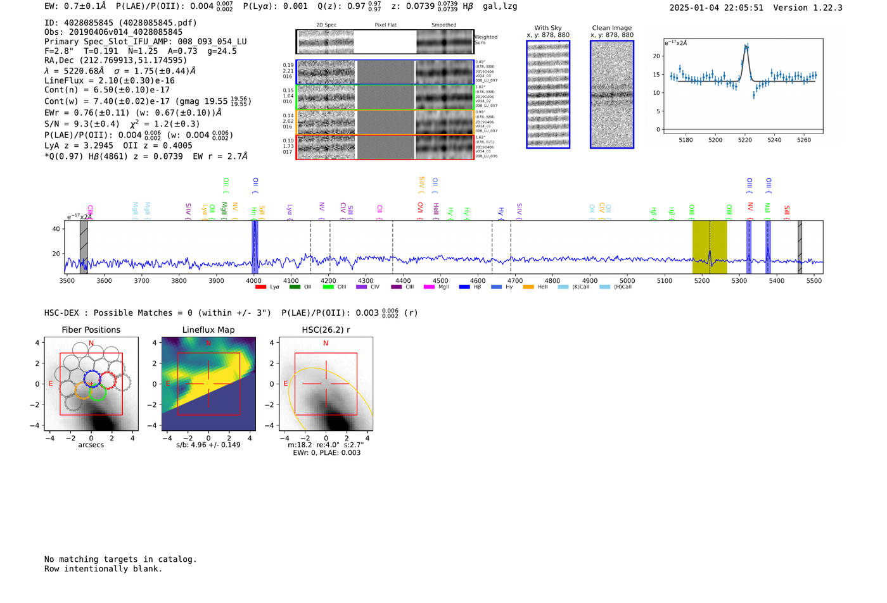This screenshot has width=887, height=603.
Task: Click the HSC-DEX Possible Matches line
Action: tap(231, 313)
